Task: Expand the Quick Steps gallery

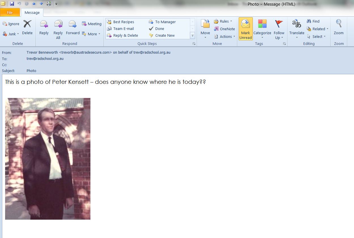Action: [x=192, y=36]
